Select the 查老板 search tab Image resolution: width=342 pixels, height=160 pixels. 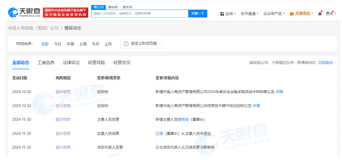(113, 7)
